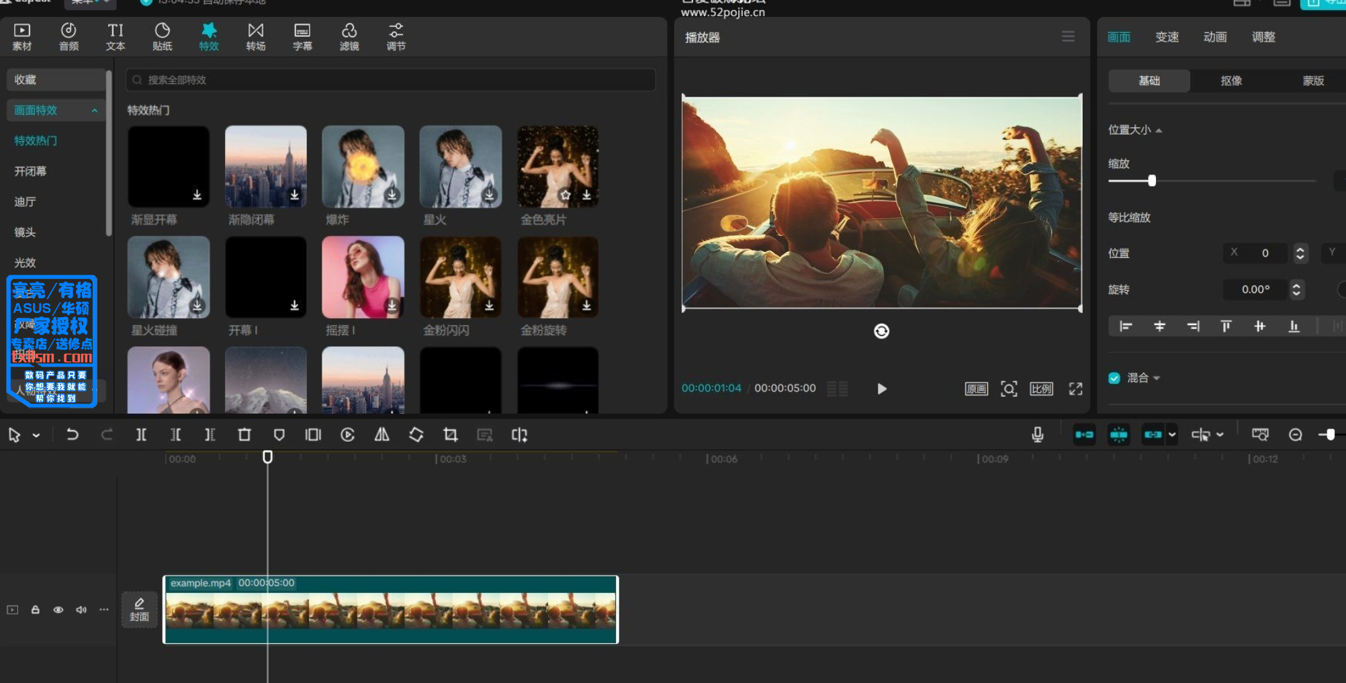Switch to the 变速 speed tab
This screenshot has height=683, width=1346.
pos(1167,37)
